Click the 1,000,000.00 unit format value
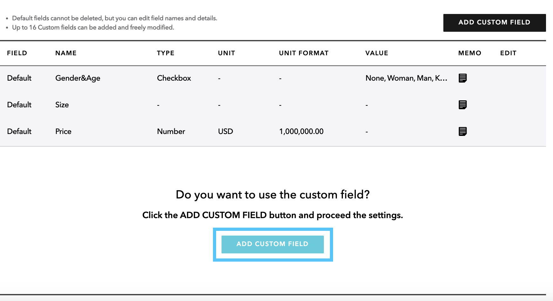This screenshot has width=553, height=301. coord(301,131)
